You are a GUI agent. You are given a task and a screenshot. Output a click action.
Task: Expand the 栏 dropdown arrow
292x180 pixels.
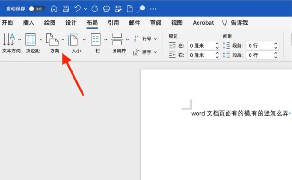106,40
